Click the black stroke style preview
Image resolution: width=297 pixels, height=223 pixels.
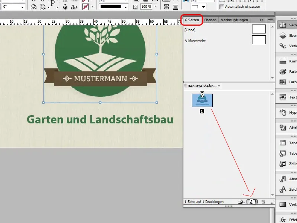click(x=111, y=7)
